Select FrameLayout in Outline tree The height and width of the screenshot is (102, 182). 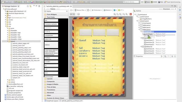click(142, 14)
